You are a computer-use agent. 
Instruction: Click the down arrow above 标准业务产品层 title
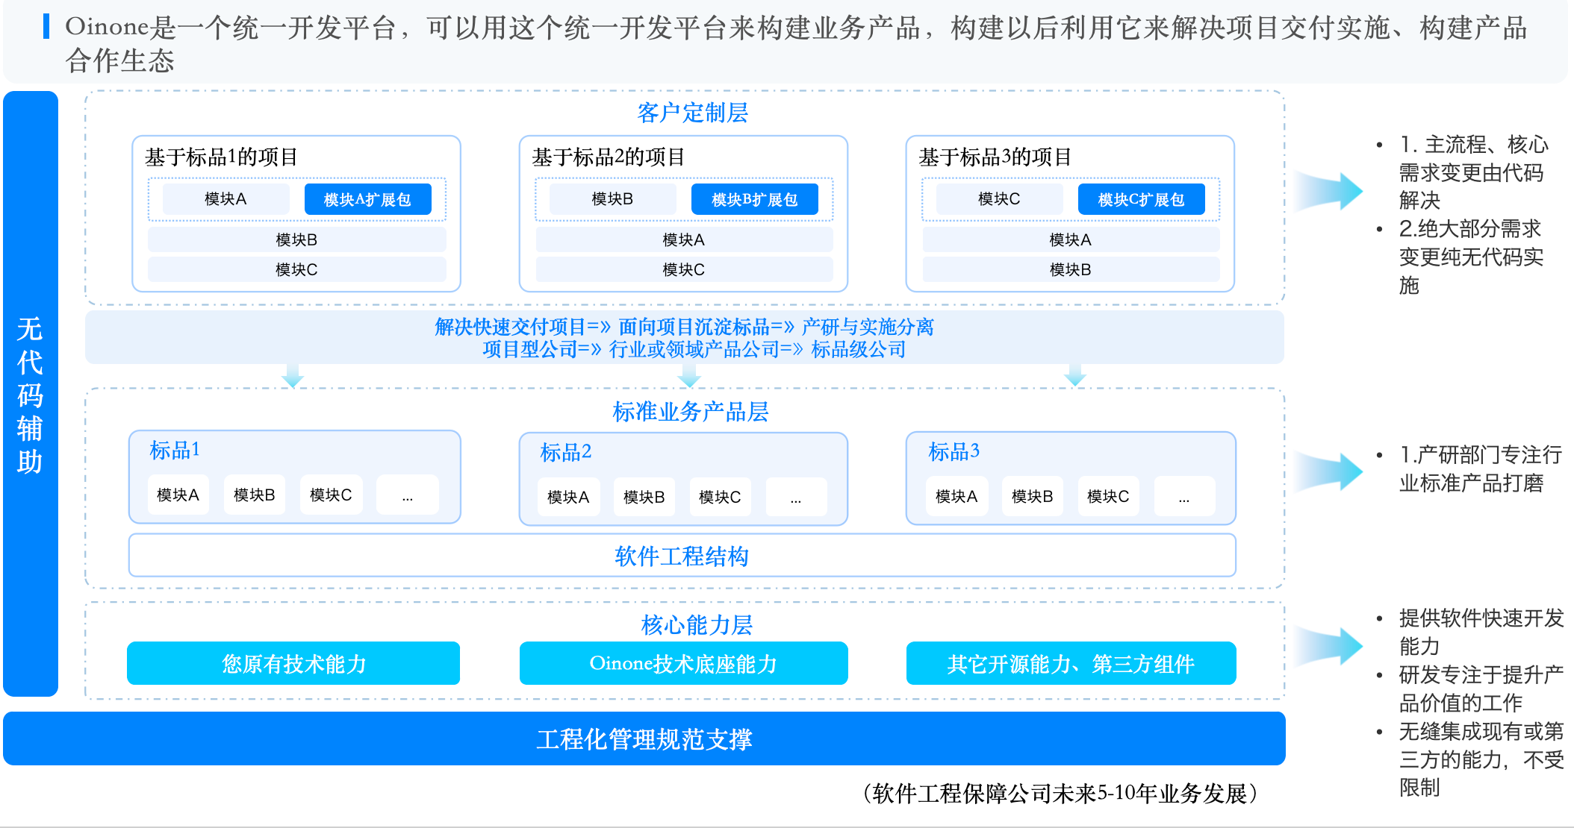689,376
